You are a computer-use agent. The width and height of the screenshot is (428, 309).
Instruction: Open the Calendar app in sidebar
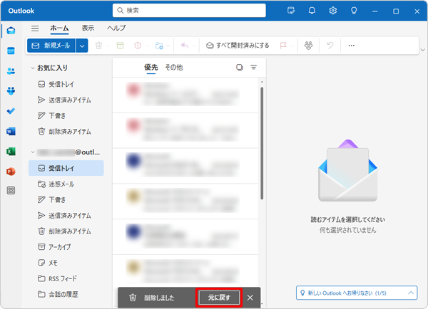[11, 51]
